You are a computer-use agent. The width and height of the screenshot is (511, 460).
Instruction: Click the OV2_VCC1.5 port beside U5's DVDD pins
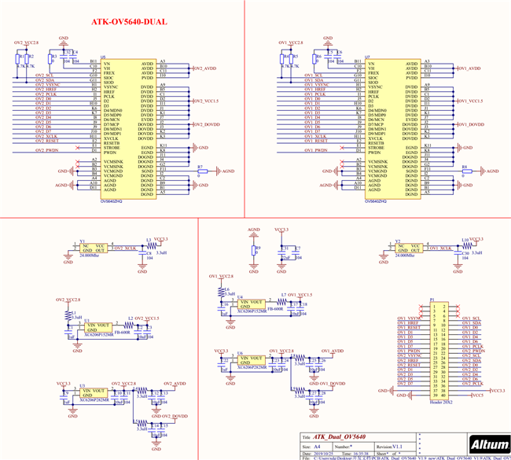206,101
